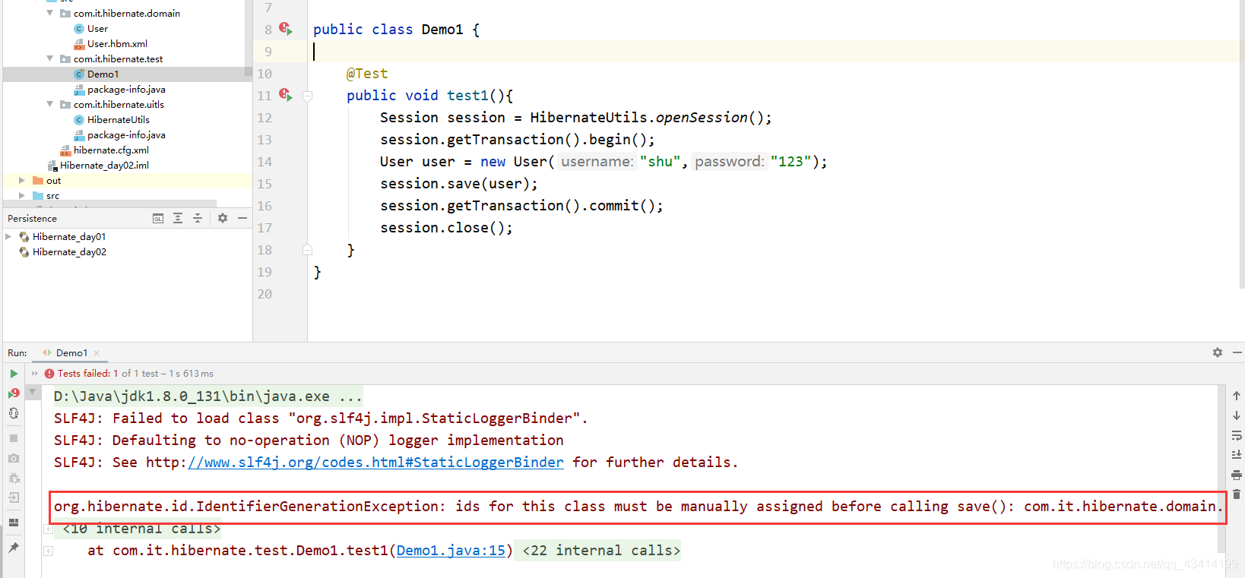Click the Stop process icon
Viewport: 1245px width, 578px height.
pyautogui.click(x=14, y=438)
